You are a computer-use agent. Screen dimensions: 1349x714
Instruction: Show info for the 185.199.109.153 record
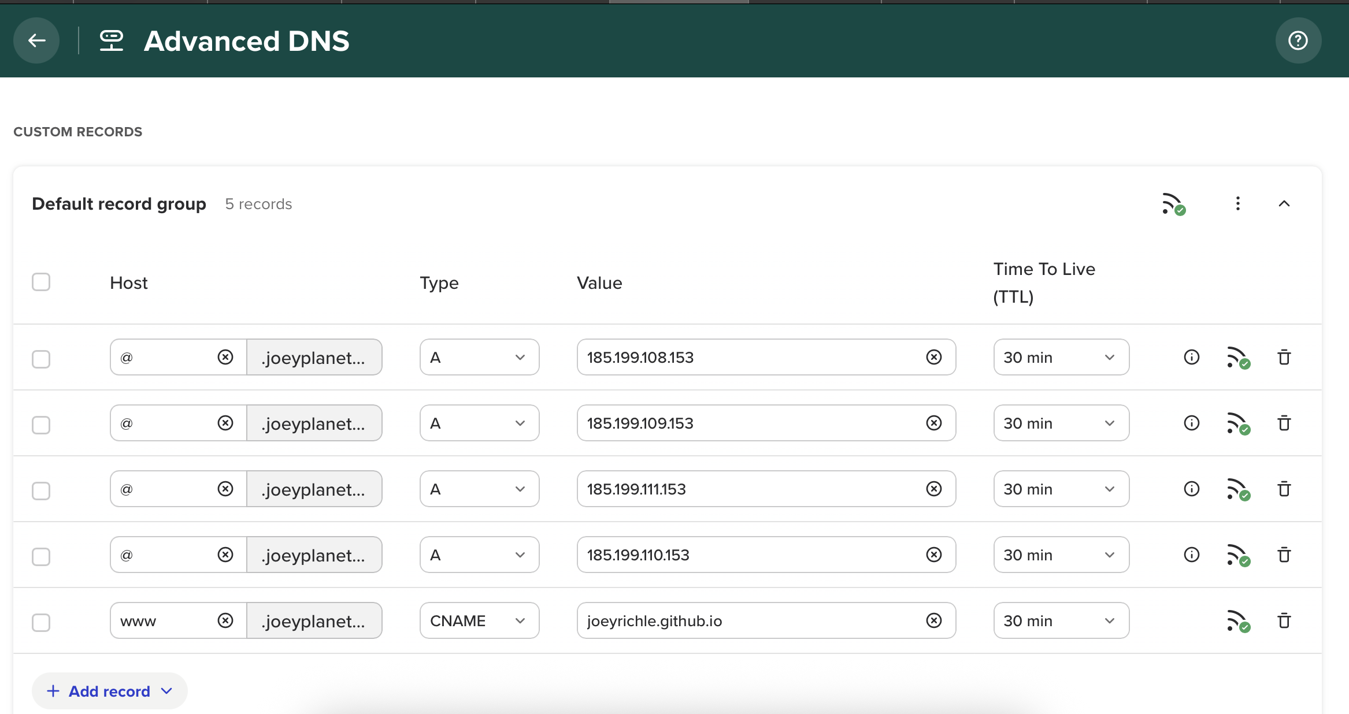coord(1191,423)
